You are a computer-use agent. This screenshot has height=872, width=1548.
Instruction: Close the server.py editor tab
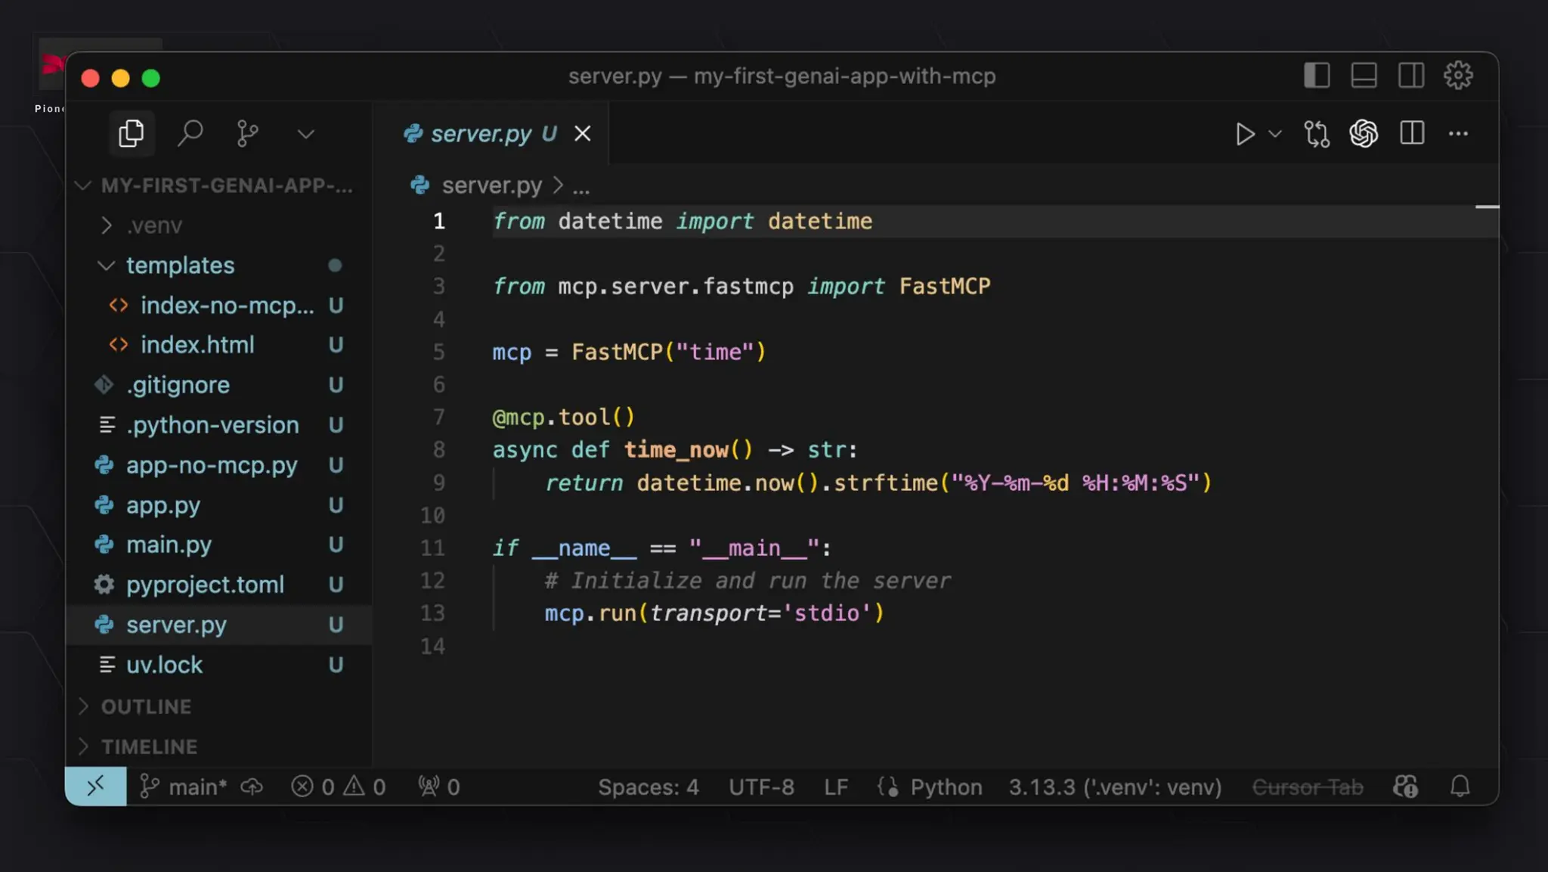point(582,134)
